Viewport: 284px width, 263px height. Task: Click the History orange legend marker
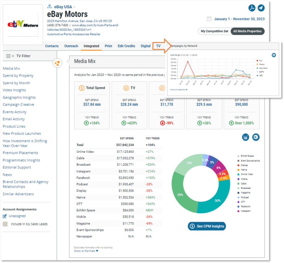(x=257, y=64)
